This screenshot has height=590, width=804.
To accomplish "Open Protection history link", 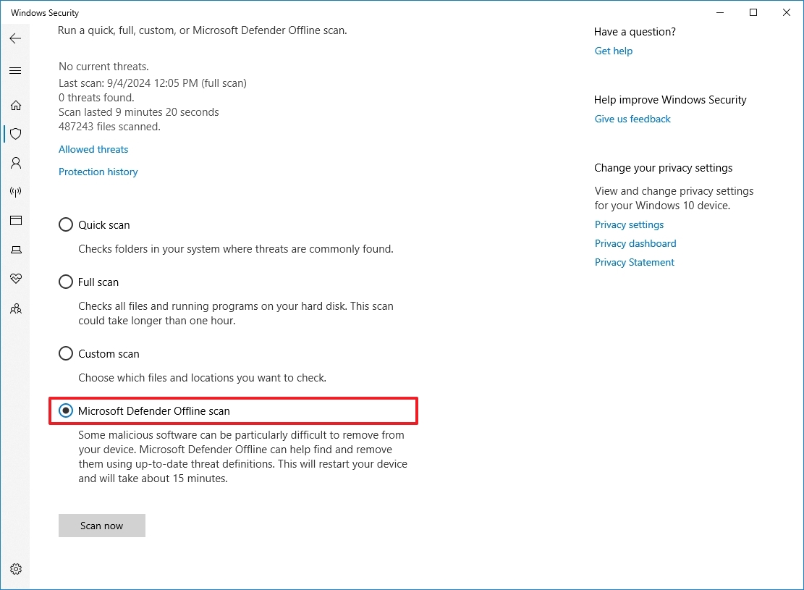I will 98,172.
